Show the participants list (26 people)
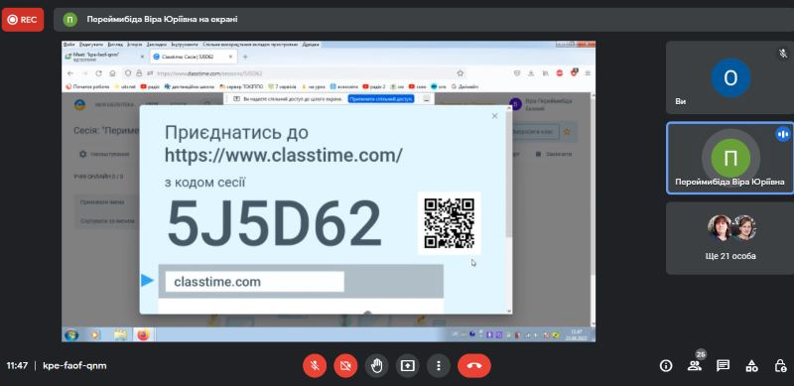Image resolution: width=794 pixels, height=386 pixels. pyautogui.click(x=695, y=366)
